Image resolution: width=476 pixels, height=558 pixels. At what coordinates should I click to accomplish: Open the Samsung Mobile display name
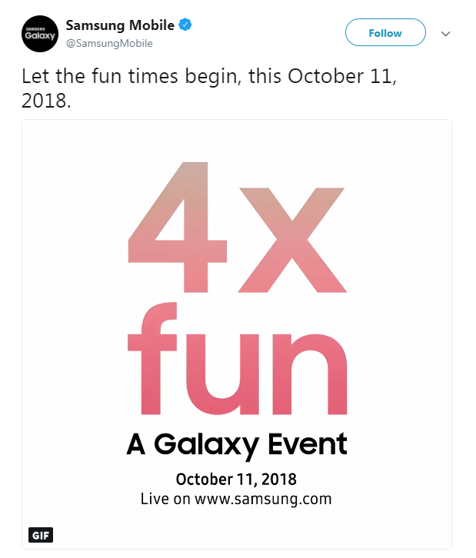tap(120, 25)
